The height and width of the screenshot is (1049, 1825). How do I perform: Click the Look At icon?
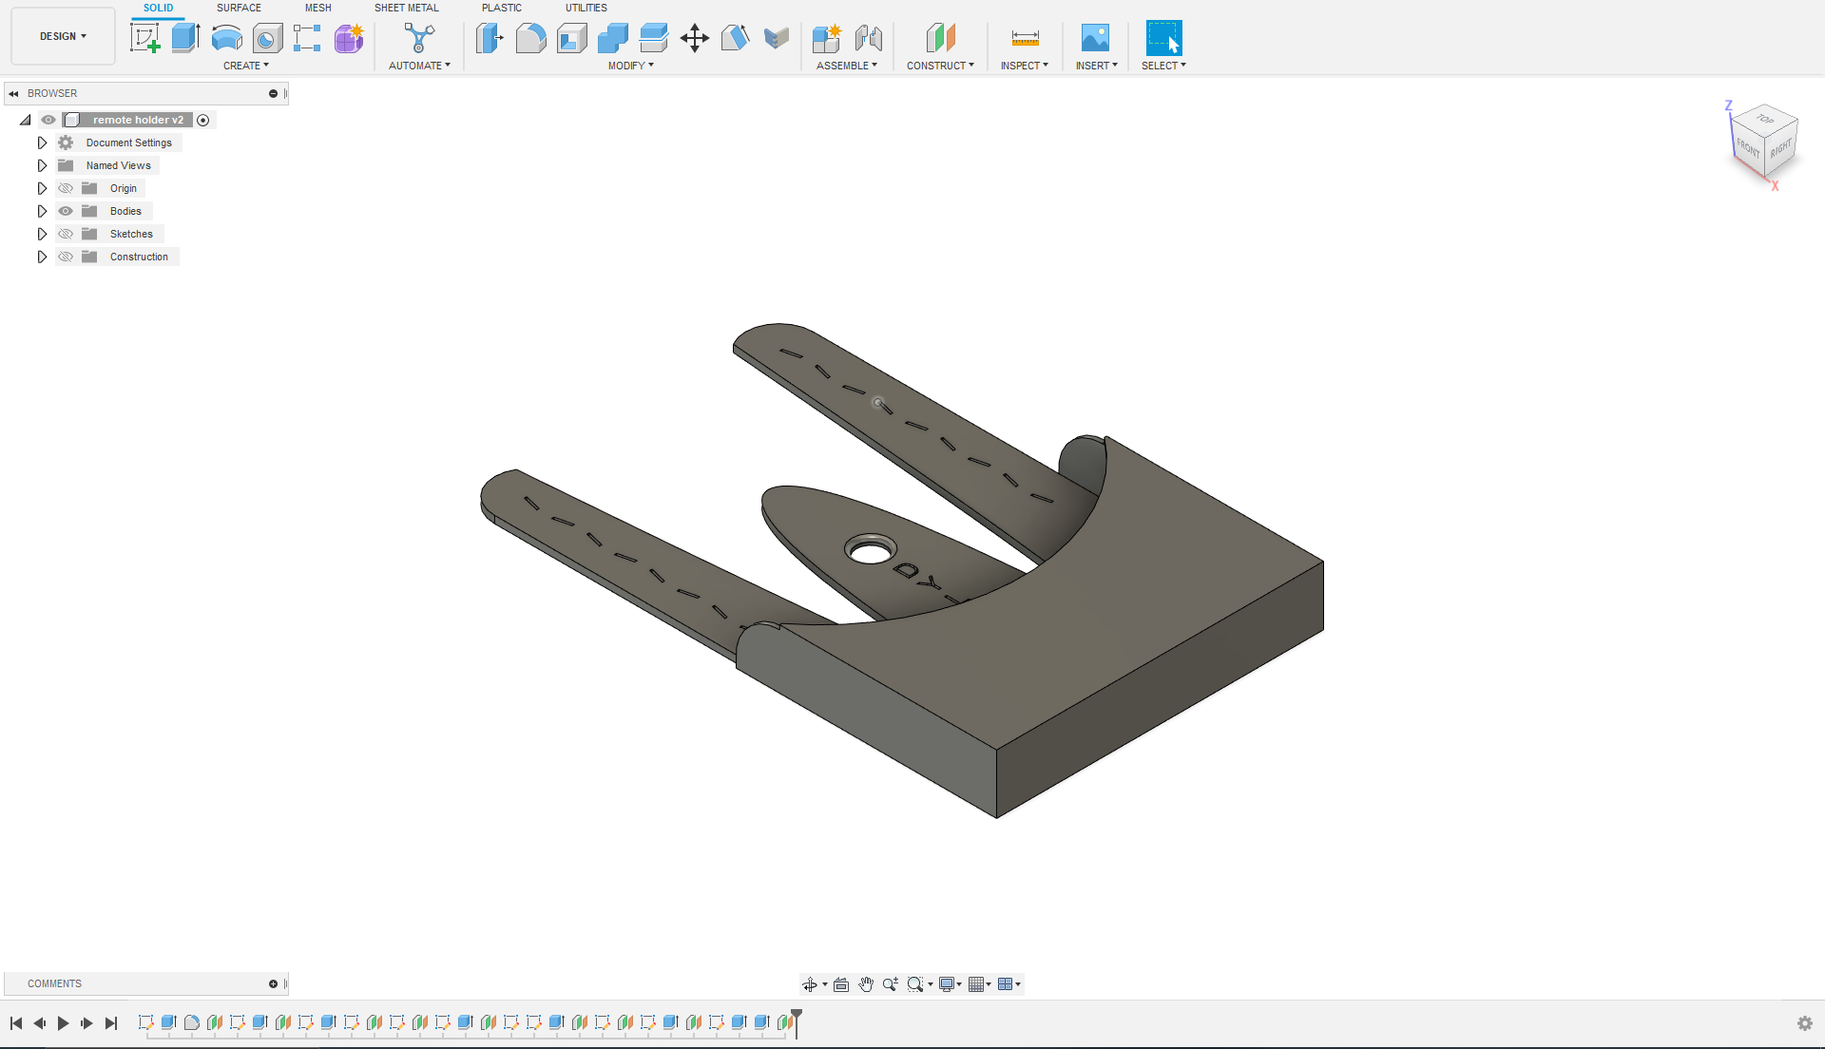[841, 984]
